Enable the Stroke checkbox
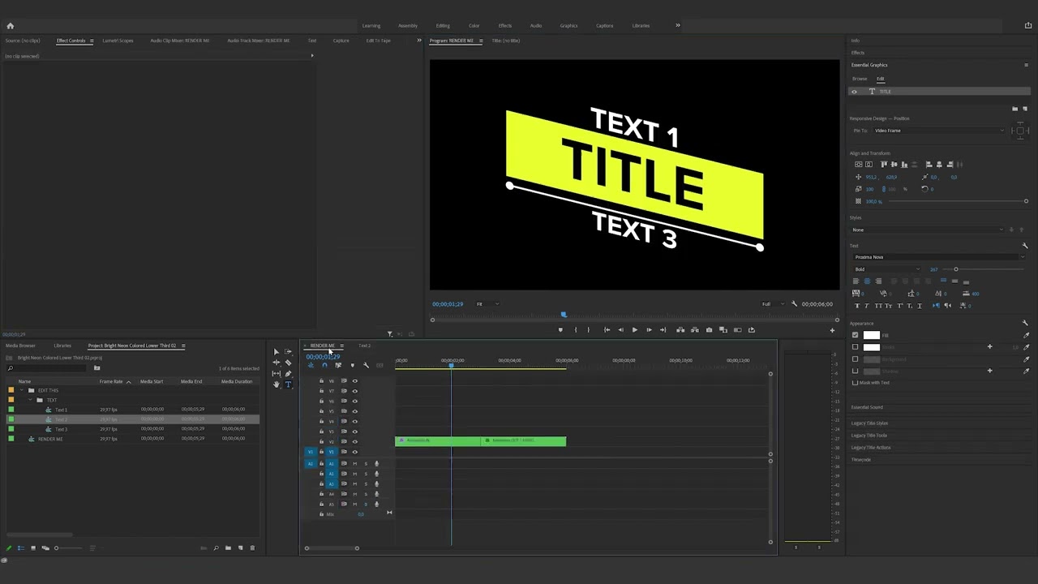Image resolution: width=1038 pixels, height=584 pixels. pos(855,347)
